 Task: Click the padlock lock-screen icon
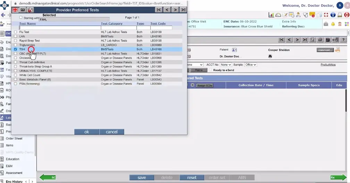pyautogui.click(x=340, y=15)
